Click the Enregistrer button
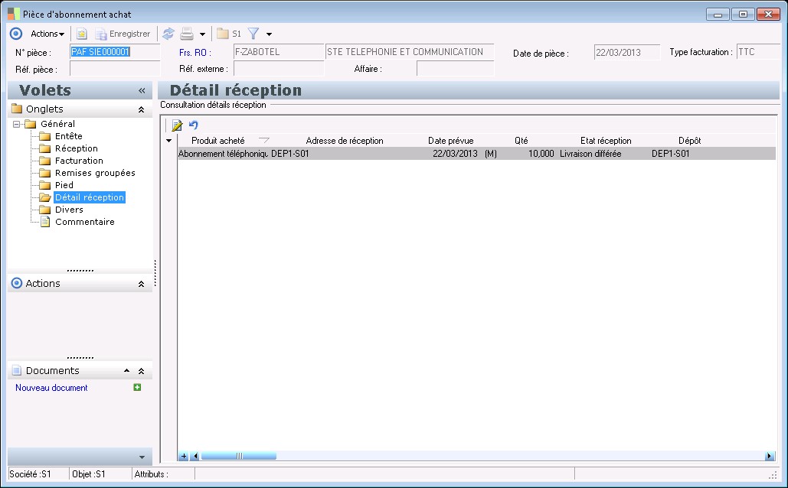788x488 pixels. 123,34
